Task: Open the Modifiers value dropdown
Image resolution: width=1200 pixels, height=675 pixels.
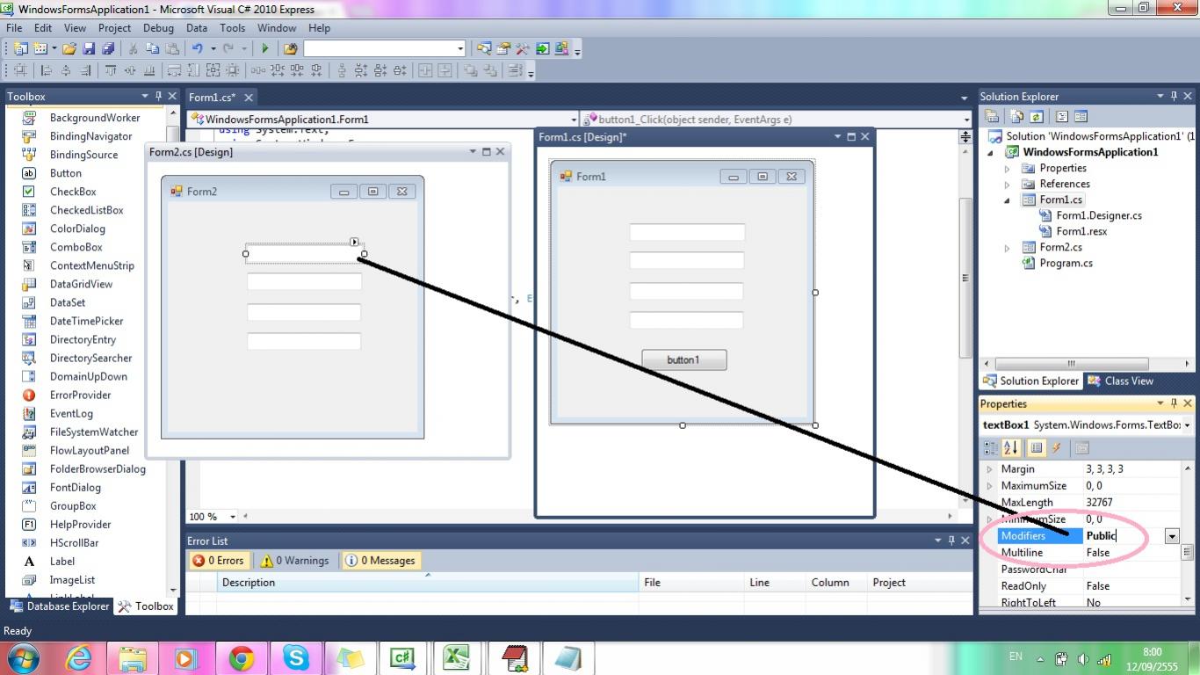Action: [1172, 536]
